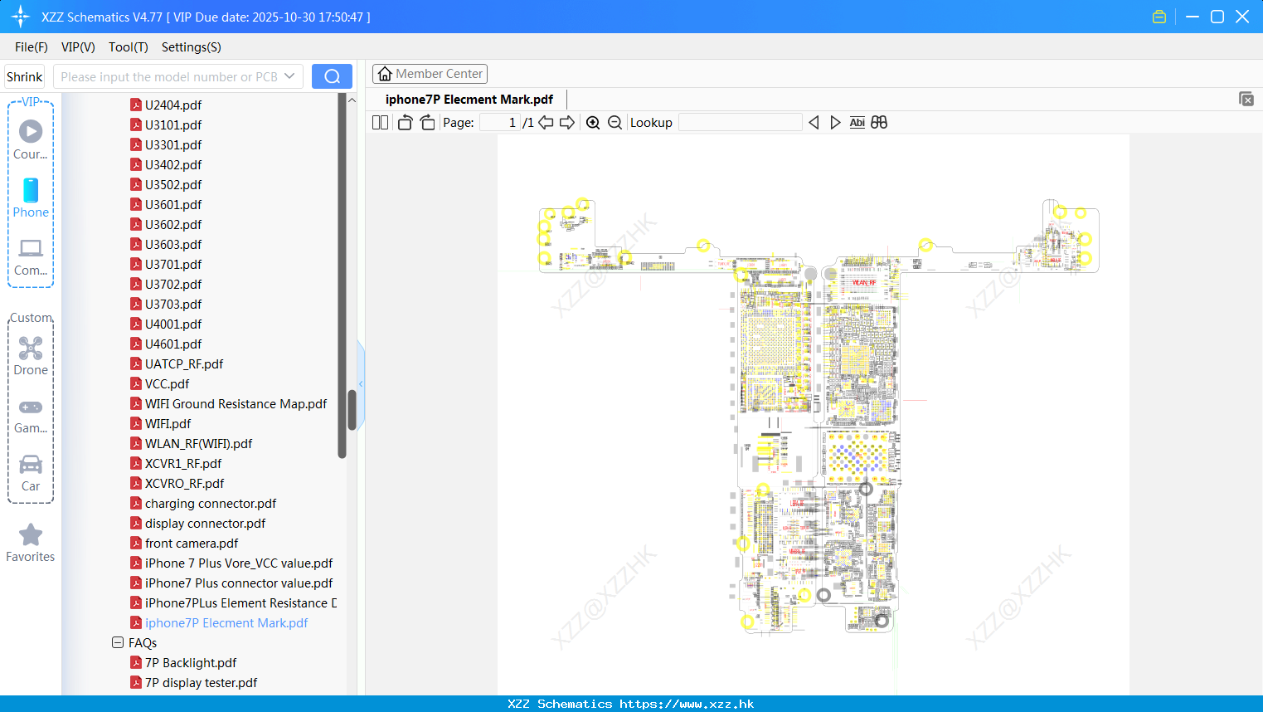
Task: Find previous lookup result triangle
Action: (x=814, y=123)
